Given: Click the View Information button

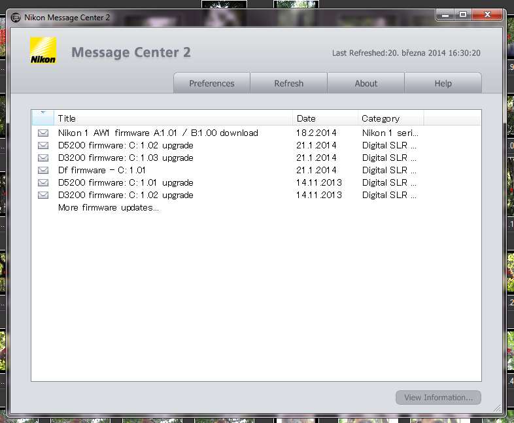Looking at the screenshot, I should [x=438, y=398].
